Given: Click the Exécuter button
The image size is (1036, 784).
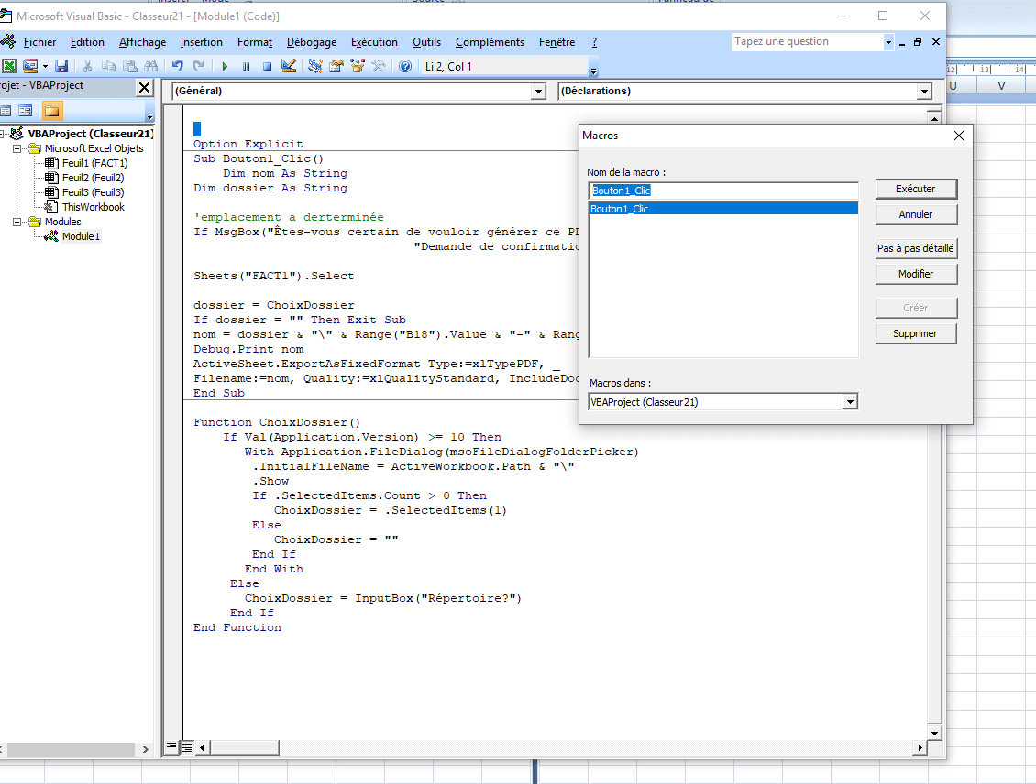Looking at the screenshot, I should point(915,189).
